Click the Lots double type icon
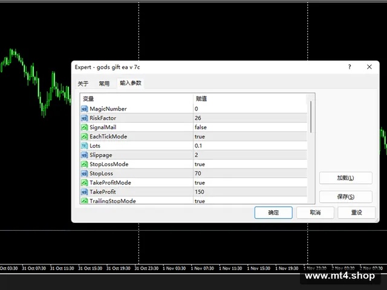Screen dimensions: 387x290 84,146
